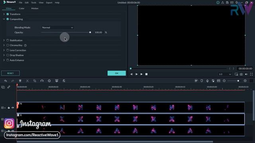Play the preview video
This screenshot has width=255, height=143.
click(x=141, y=74)
